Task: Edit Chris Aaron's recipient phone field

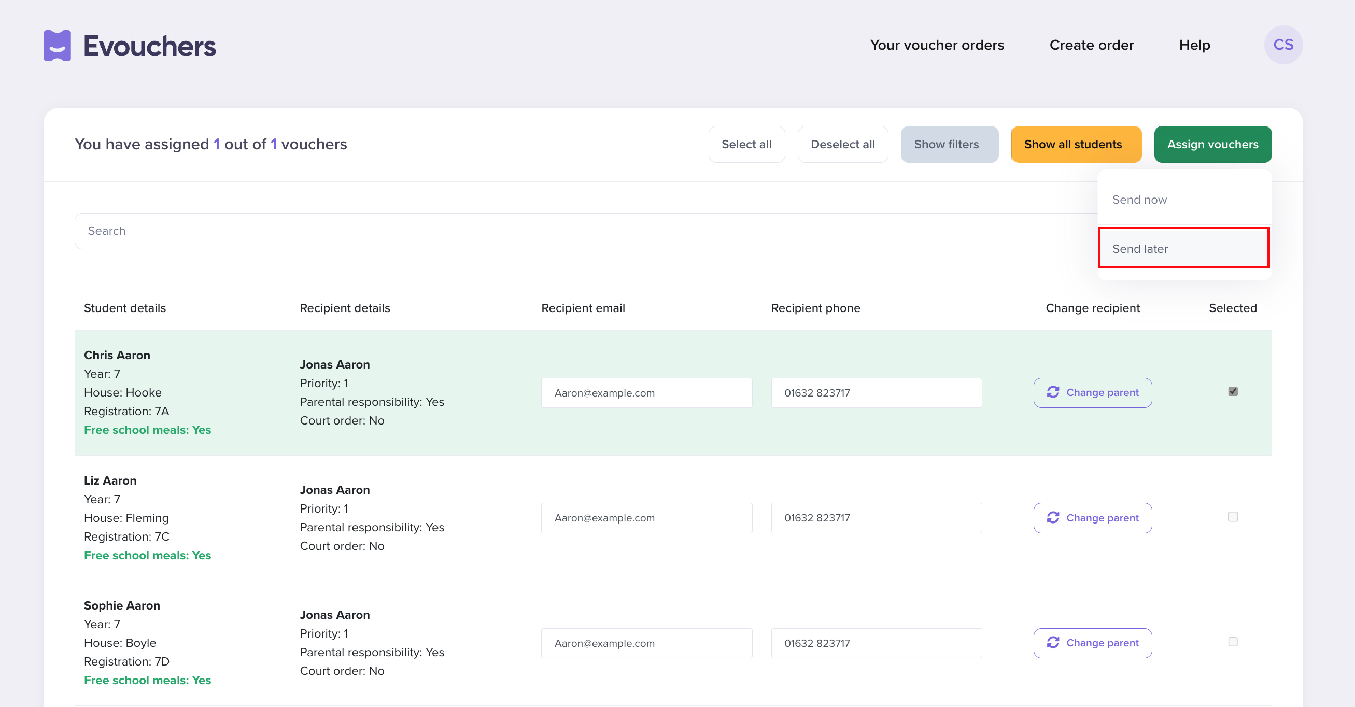Action: (877, 392)
